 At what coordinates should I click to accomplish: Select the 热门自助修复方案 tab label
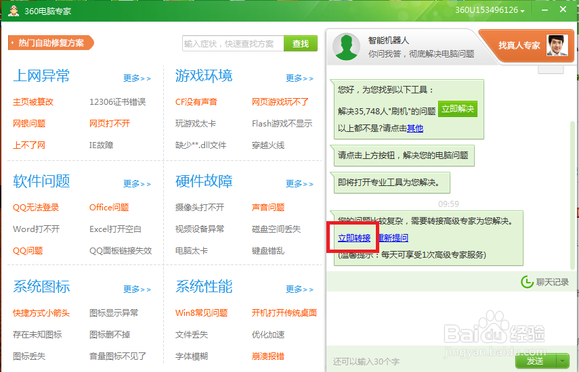tap(51, 43)
